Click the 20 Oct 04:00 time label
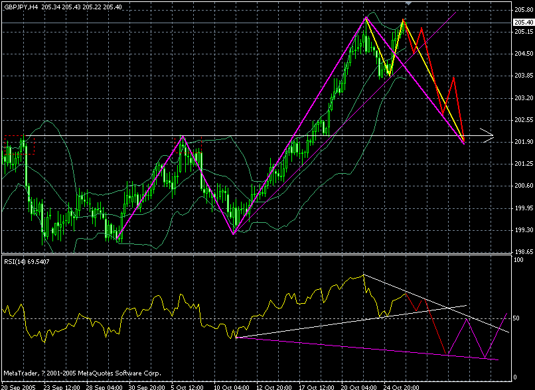This screenshot has width=535, height=390. [359, 387]
